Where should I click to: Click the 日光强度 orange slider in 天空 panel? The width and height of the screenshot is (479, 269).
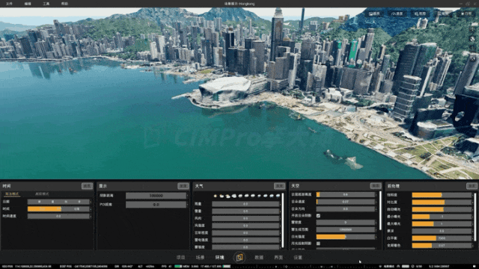point(346,237)
